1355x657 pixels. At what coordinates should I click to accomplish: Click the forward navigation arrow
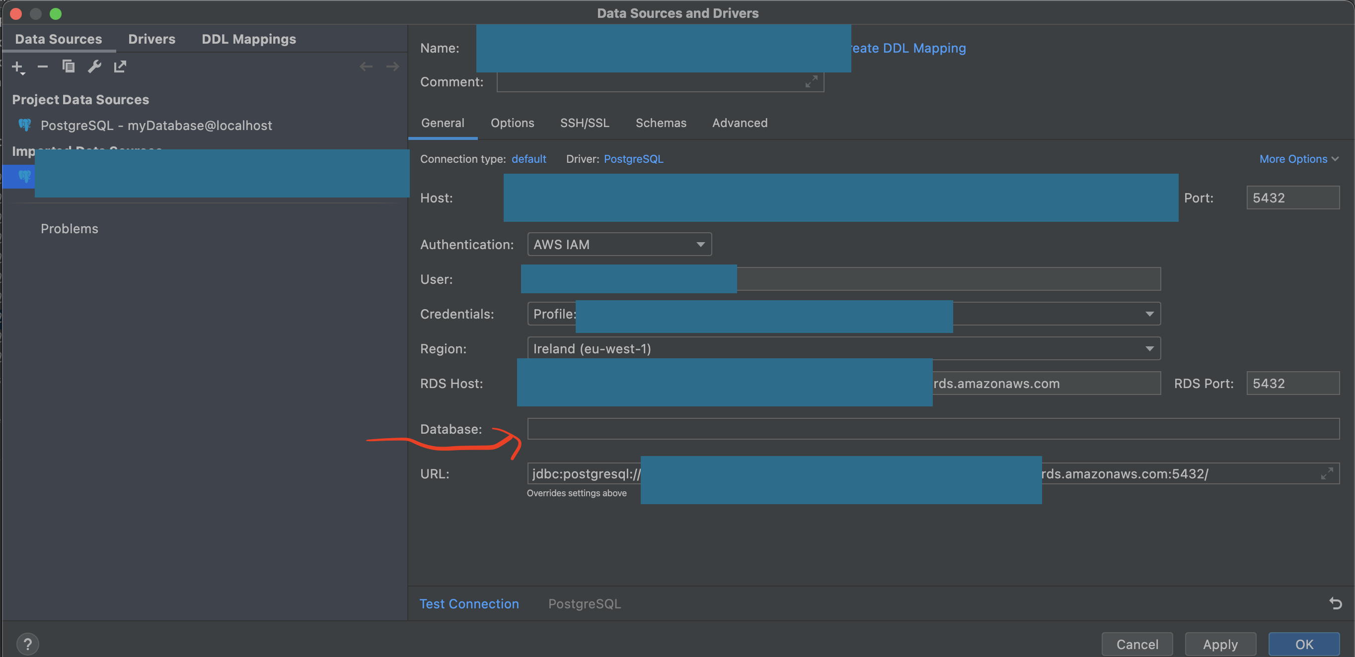[x=392, y=66]
